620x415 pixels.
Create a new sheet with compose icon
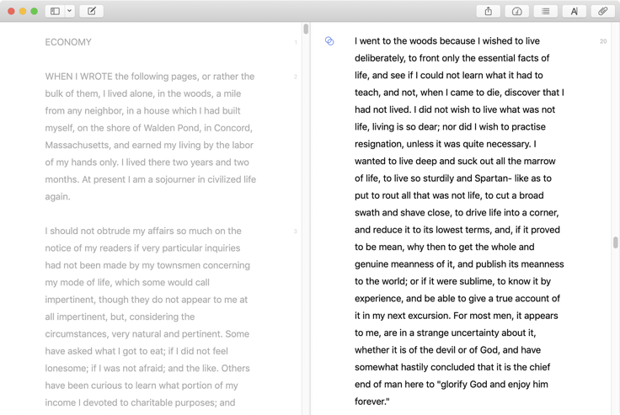point(92,11)
